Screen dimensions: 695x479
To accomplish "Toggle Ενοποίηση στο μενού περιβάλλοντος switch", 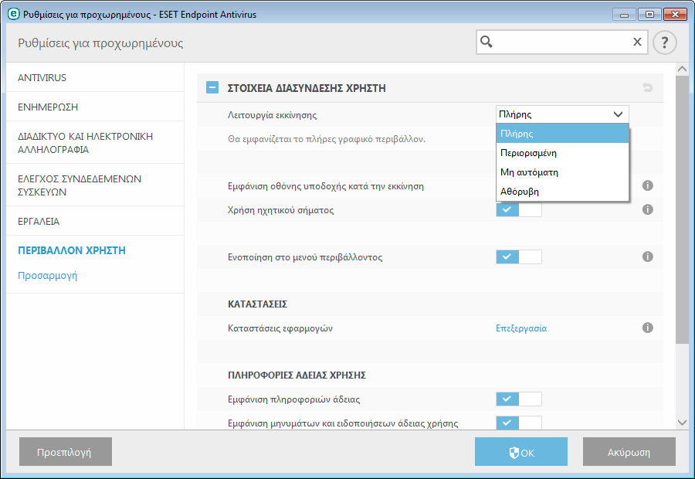I will [x=519, y=256].
